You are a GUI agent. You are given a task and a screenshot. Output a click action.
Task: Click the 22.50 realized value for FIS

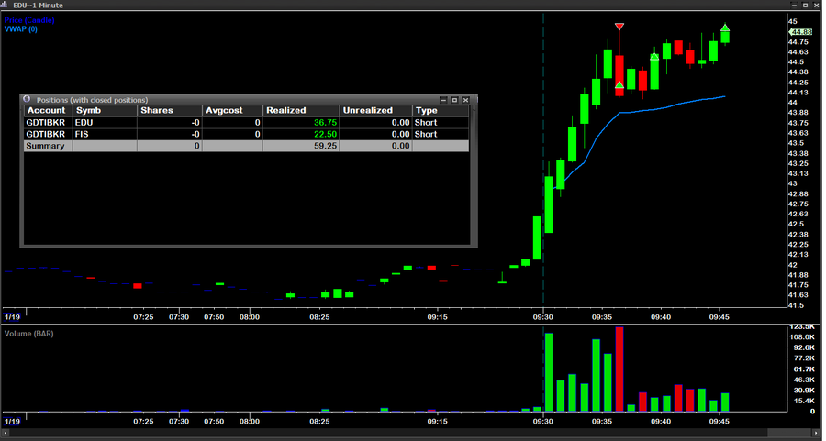pyautogui.click(x=325, y=134)
